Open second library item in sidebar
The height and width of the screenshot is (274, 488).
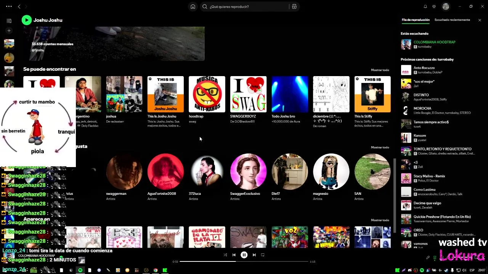9,58
